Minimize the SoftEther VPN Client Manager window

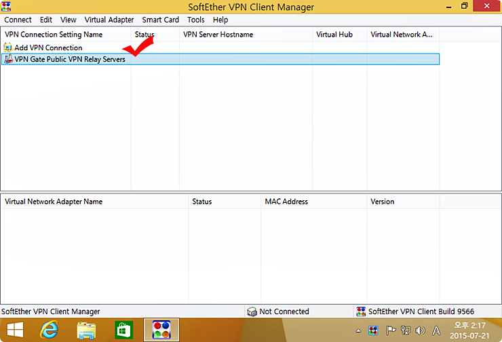click(449, 6)
